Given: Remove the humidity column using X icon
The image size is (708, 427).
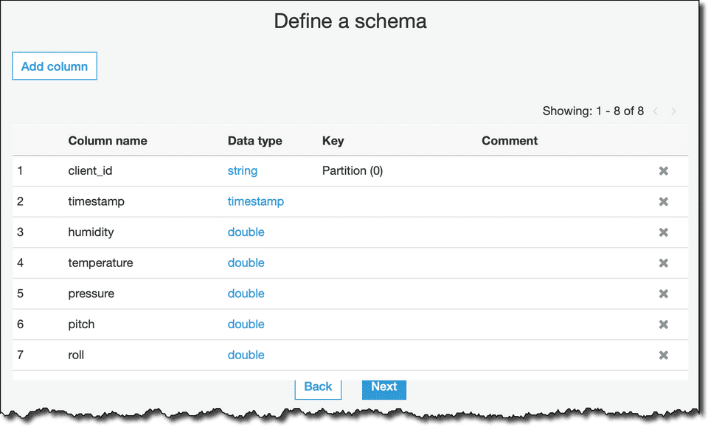Looking at the screenshot, I should coord(663,232).
